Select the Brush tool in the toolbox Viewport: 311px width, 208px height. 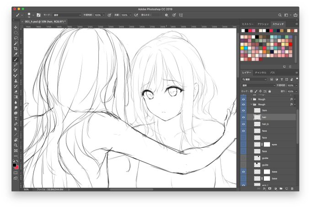(x=16, y=60)
